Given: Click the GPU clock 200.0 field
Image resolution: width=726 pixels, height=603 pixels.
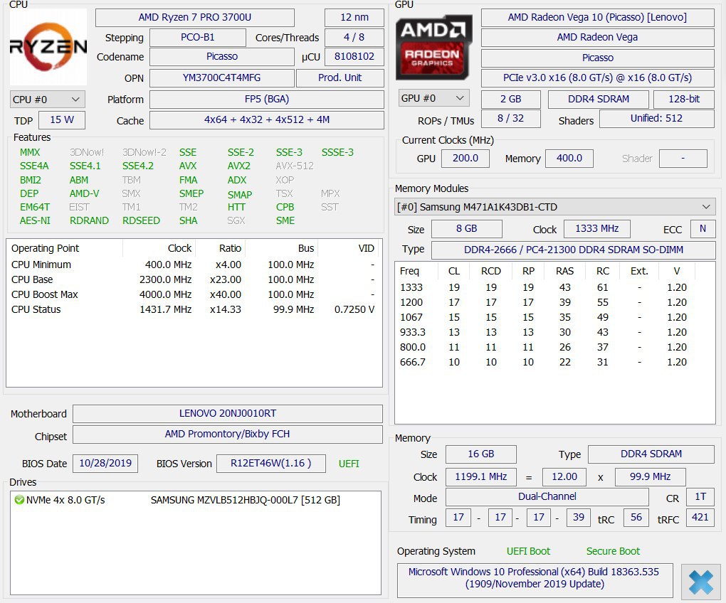Looking at the screenshot, I should click(x=465, y=158).
